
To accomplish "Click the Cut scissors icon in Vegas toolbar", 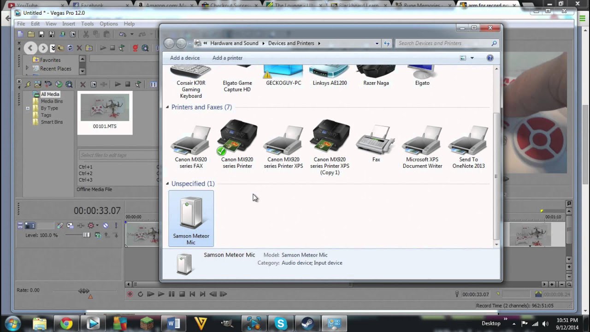I will (86, 35).
